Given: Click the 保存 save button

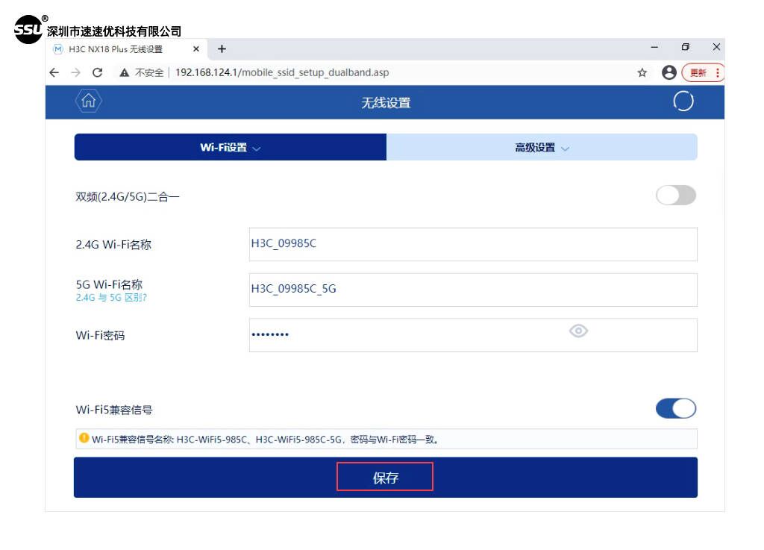Looking at the screenshot, I should pos(385,478).
